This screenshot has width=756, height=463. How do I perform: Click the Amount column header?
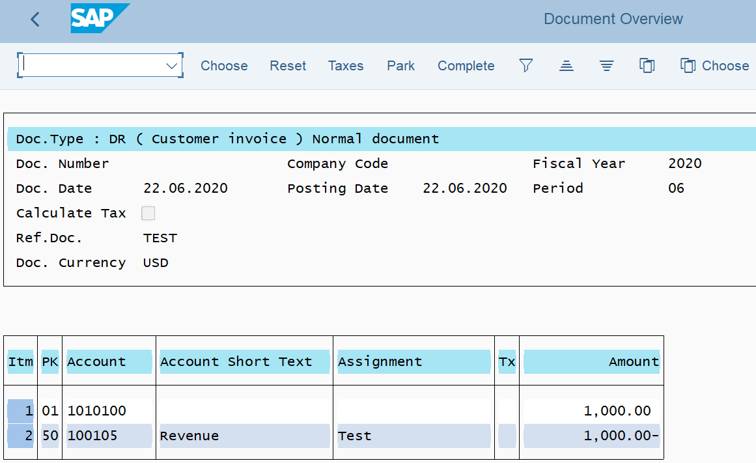click(592, 361)
